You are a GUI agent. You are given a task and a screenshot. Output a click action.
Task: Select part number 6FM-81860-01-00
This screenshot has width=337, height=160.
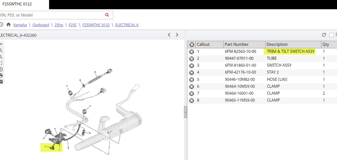click(240, 65)
